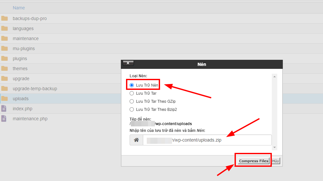Select the languages folder name
The height and width of the screenshot is (181, 323).
click(x=23, y=28)
